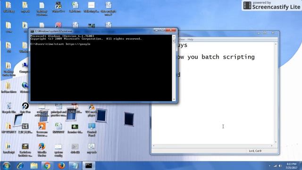Select the Mozilla Firefox desktop shortcut
The width and height of the screenshot is (302, 170).
42,150
